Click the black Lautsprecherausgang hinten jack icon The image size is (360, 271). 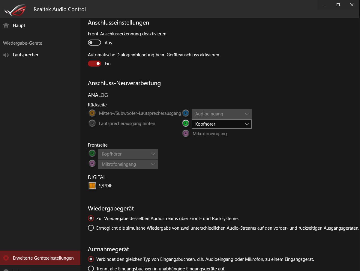click(92, 123)
